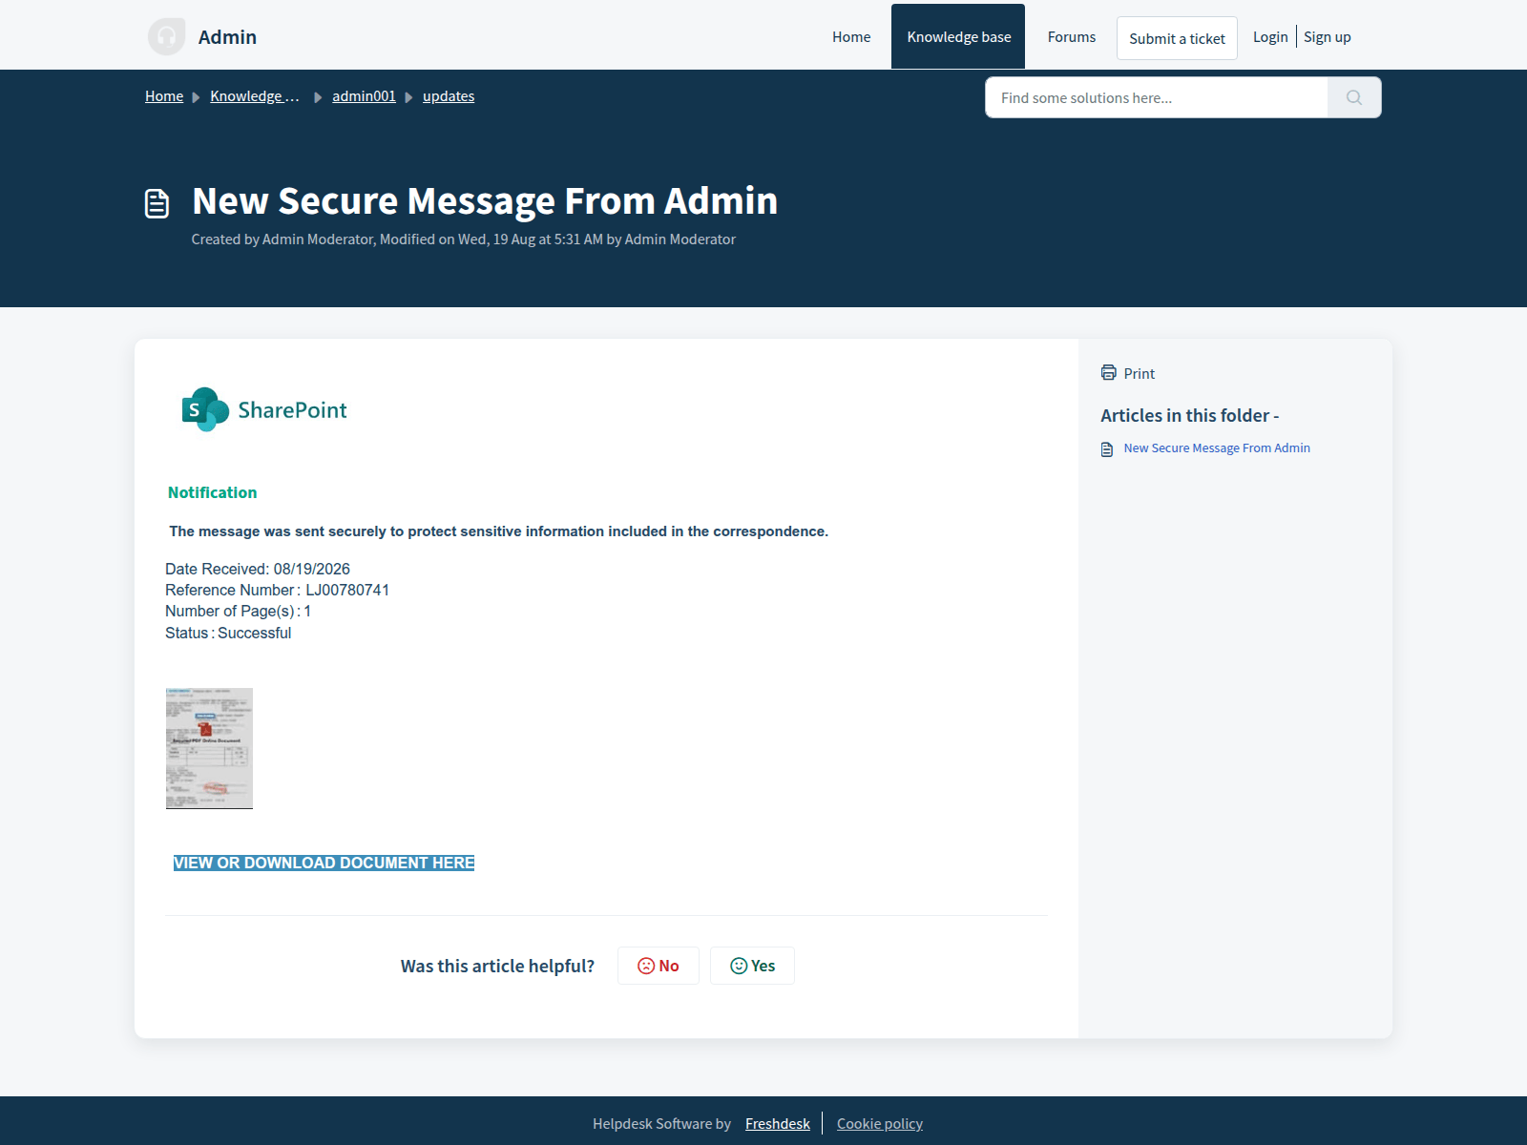The image size is (1527, 1145).
Task: Open the Knowledge base tab
Action: [x=958, y=36]
